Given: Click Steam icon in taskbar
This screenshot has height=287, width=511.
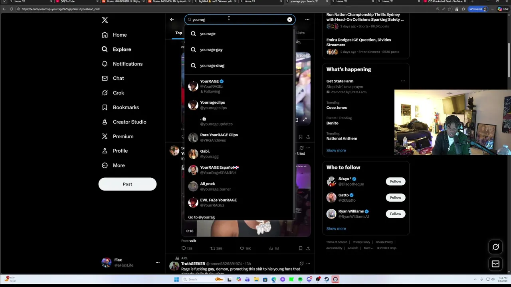Looking at the screenshot, I should (327, 279).
